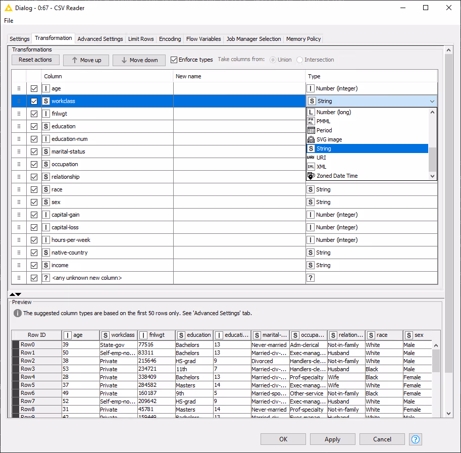
Task: Open type dropdown for capital-loss row
Action: click(x=372, y=228)
